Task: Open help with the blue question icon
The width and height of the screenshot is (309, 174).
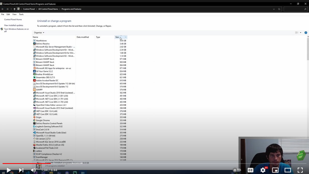Action: point(306,33)
